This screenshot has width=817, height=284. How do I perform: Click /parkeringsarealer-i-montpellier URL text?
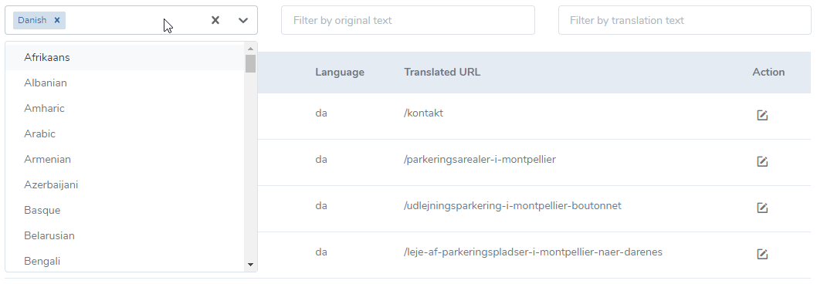pos(480,160)
